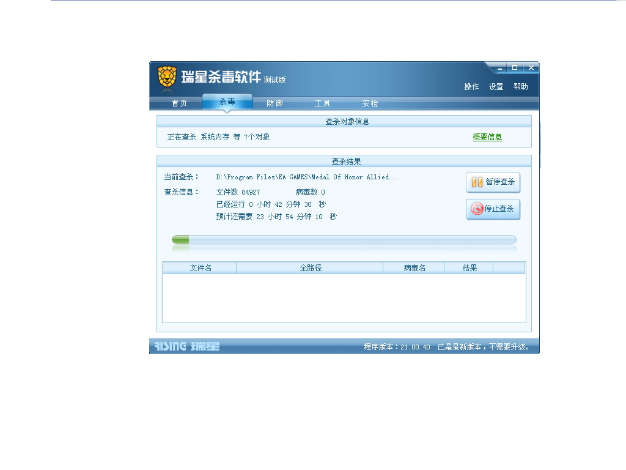Click the 程序版本：21.00.40 status text
This screenshot has width=626, height=470.
click(397, 347)
